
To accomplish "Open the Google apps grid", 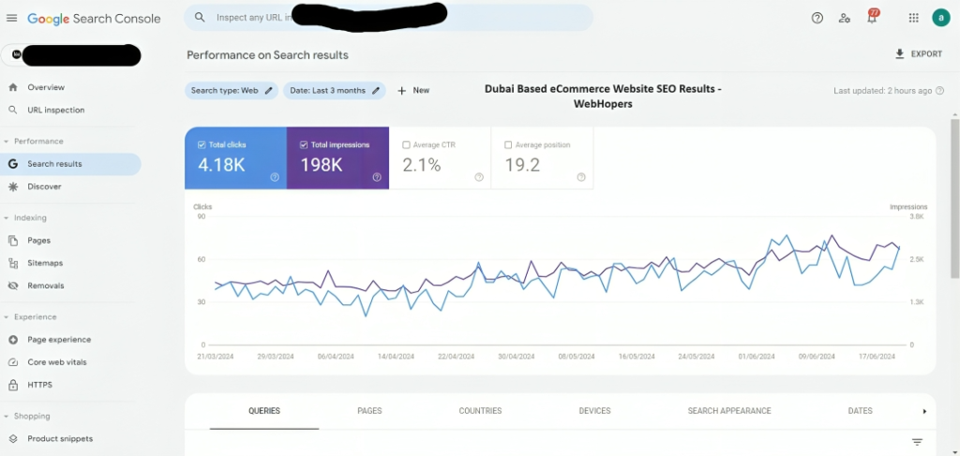I will tap(913, 18).
